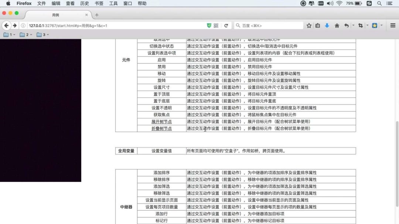Go to home page using the house icon
This screenshot has height=224, width=399.
337,25
